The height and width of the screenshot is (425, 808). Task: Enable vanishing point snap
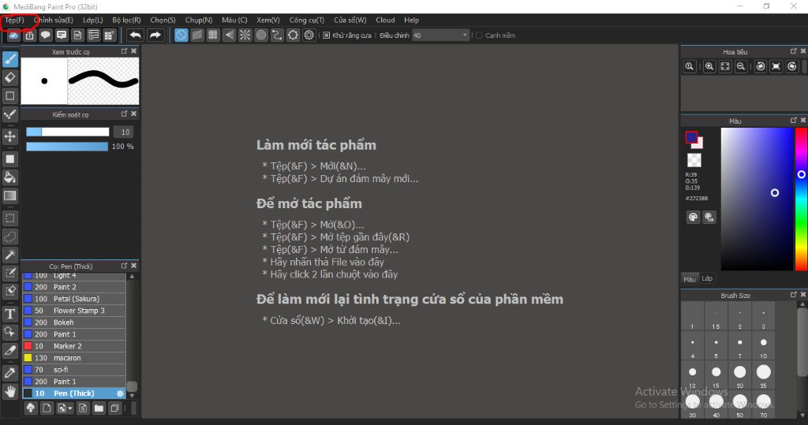[x=229, y=35]
